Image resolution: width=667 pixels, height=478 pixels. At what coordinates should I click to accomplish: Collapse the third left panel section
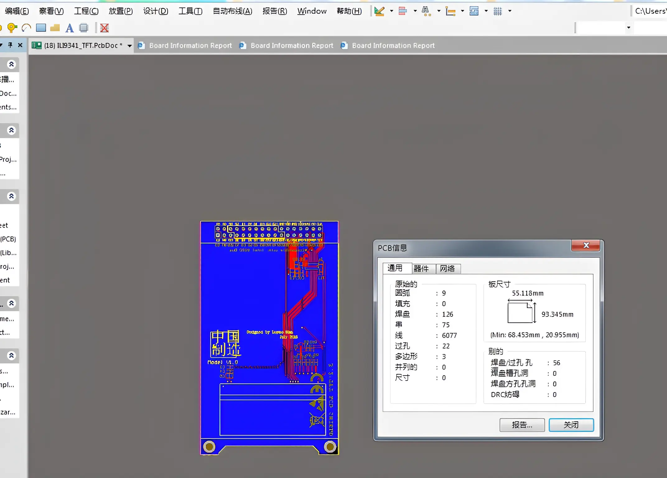coord(12,196)
